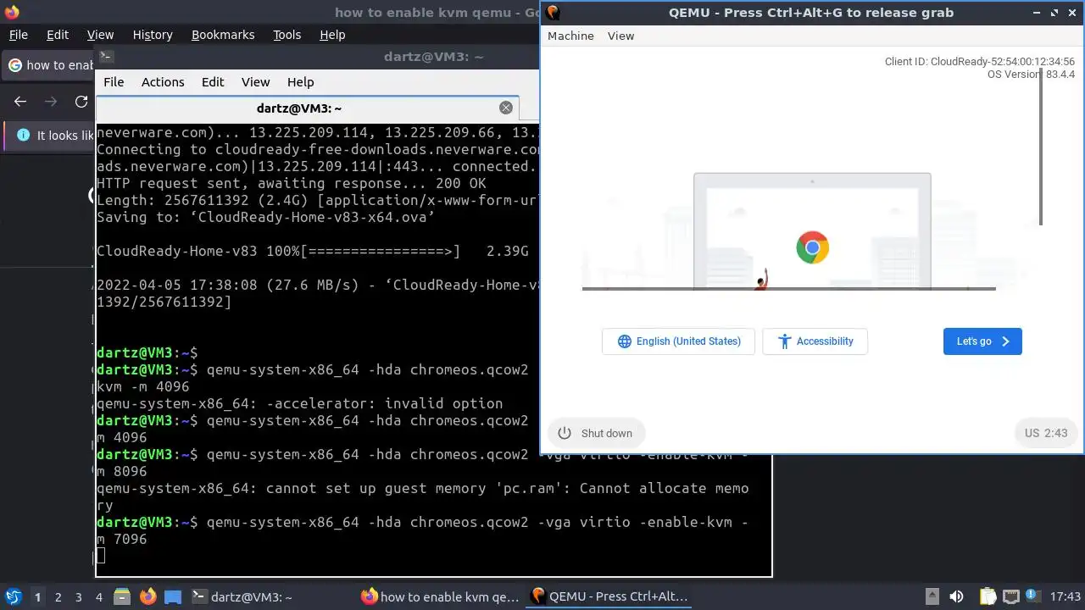Image resolution: width=1085 pixels, height=610 pixels.
Task: Click the accessibility figure icon
Action: [x=784, y=341]
